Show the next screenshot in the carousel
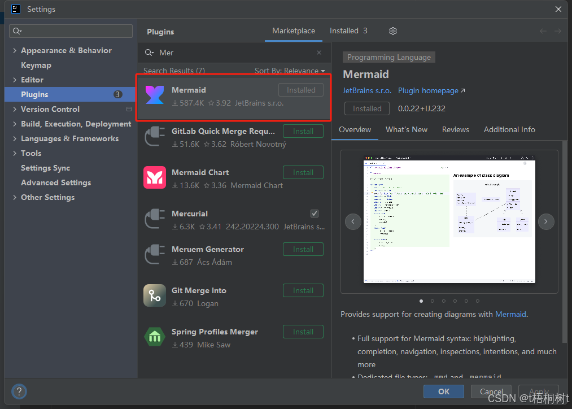The height and width of the screenshot is (409, 572). pyautogui.click(x=545, y=221)
